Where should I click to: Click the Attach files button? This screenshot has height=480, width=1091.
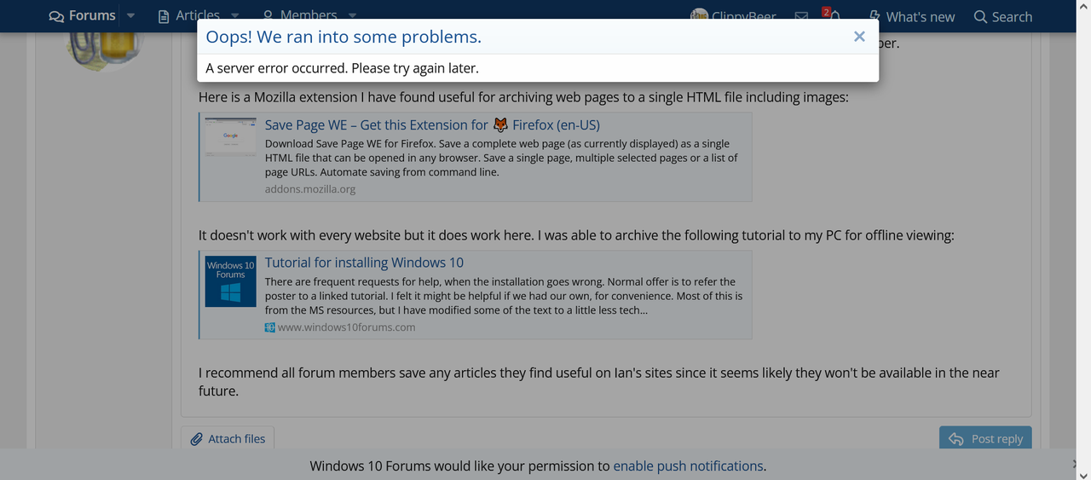click(x=228, y=438)
